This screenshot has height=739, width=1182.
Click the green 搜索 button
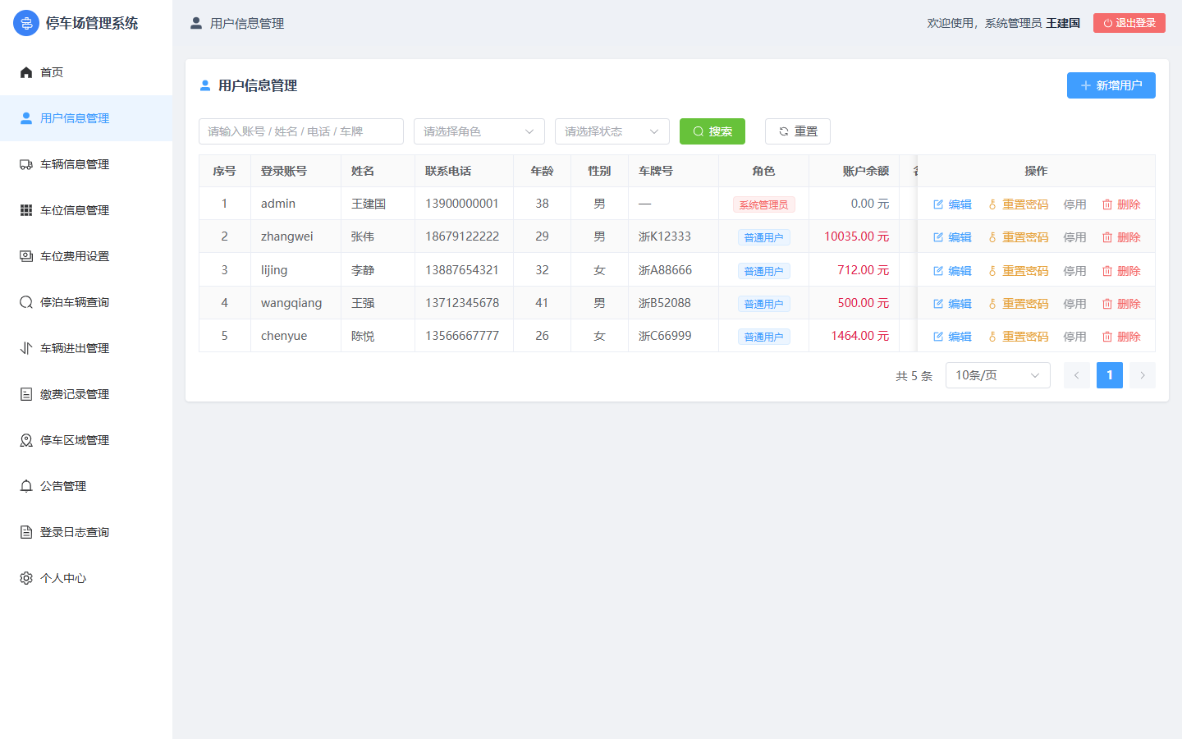[x=712, y=131]
